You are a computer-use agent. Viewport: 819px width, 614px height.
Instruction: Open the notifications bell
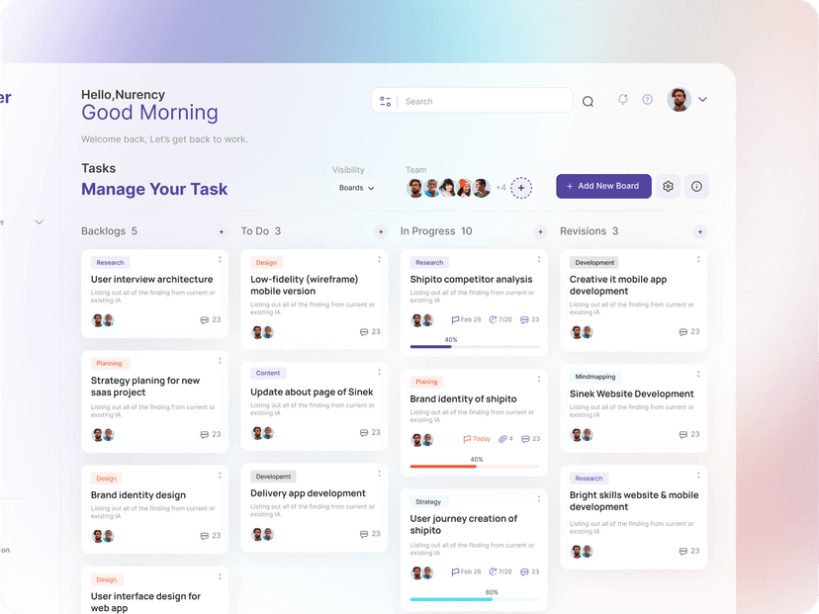tap(622, 100)
